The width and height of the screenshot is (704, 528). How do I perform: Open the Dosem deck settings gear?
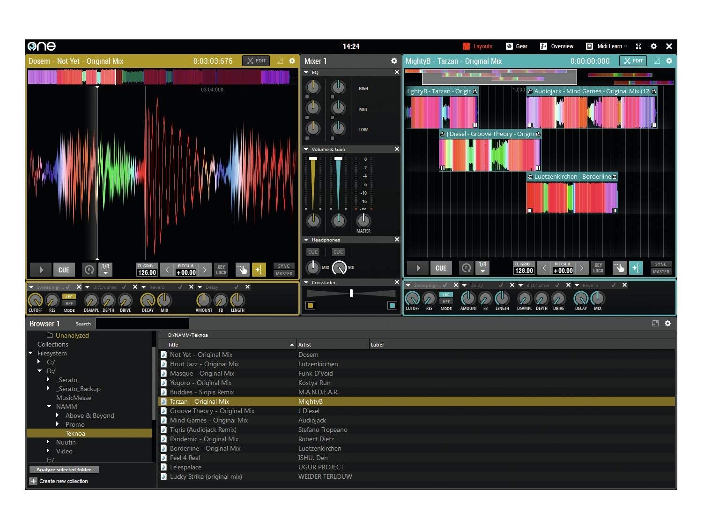292,60
